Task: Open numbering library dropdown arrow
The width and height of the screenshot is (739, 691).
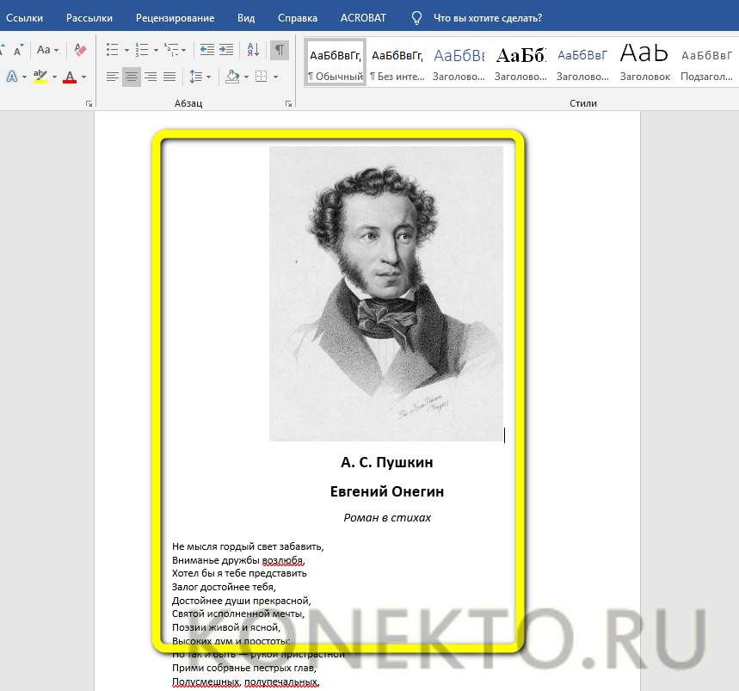Action: click(156, 50)
